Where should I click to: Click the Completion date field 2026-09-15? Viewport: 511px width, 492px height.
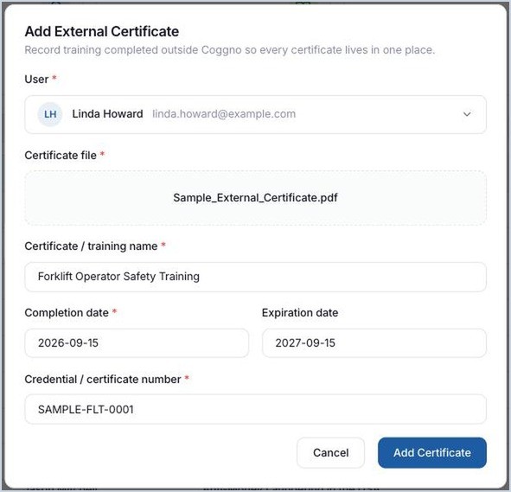[x=137, y=343]
